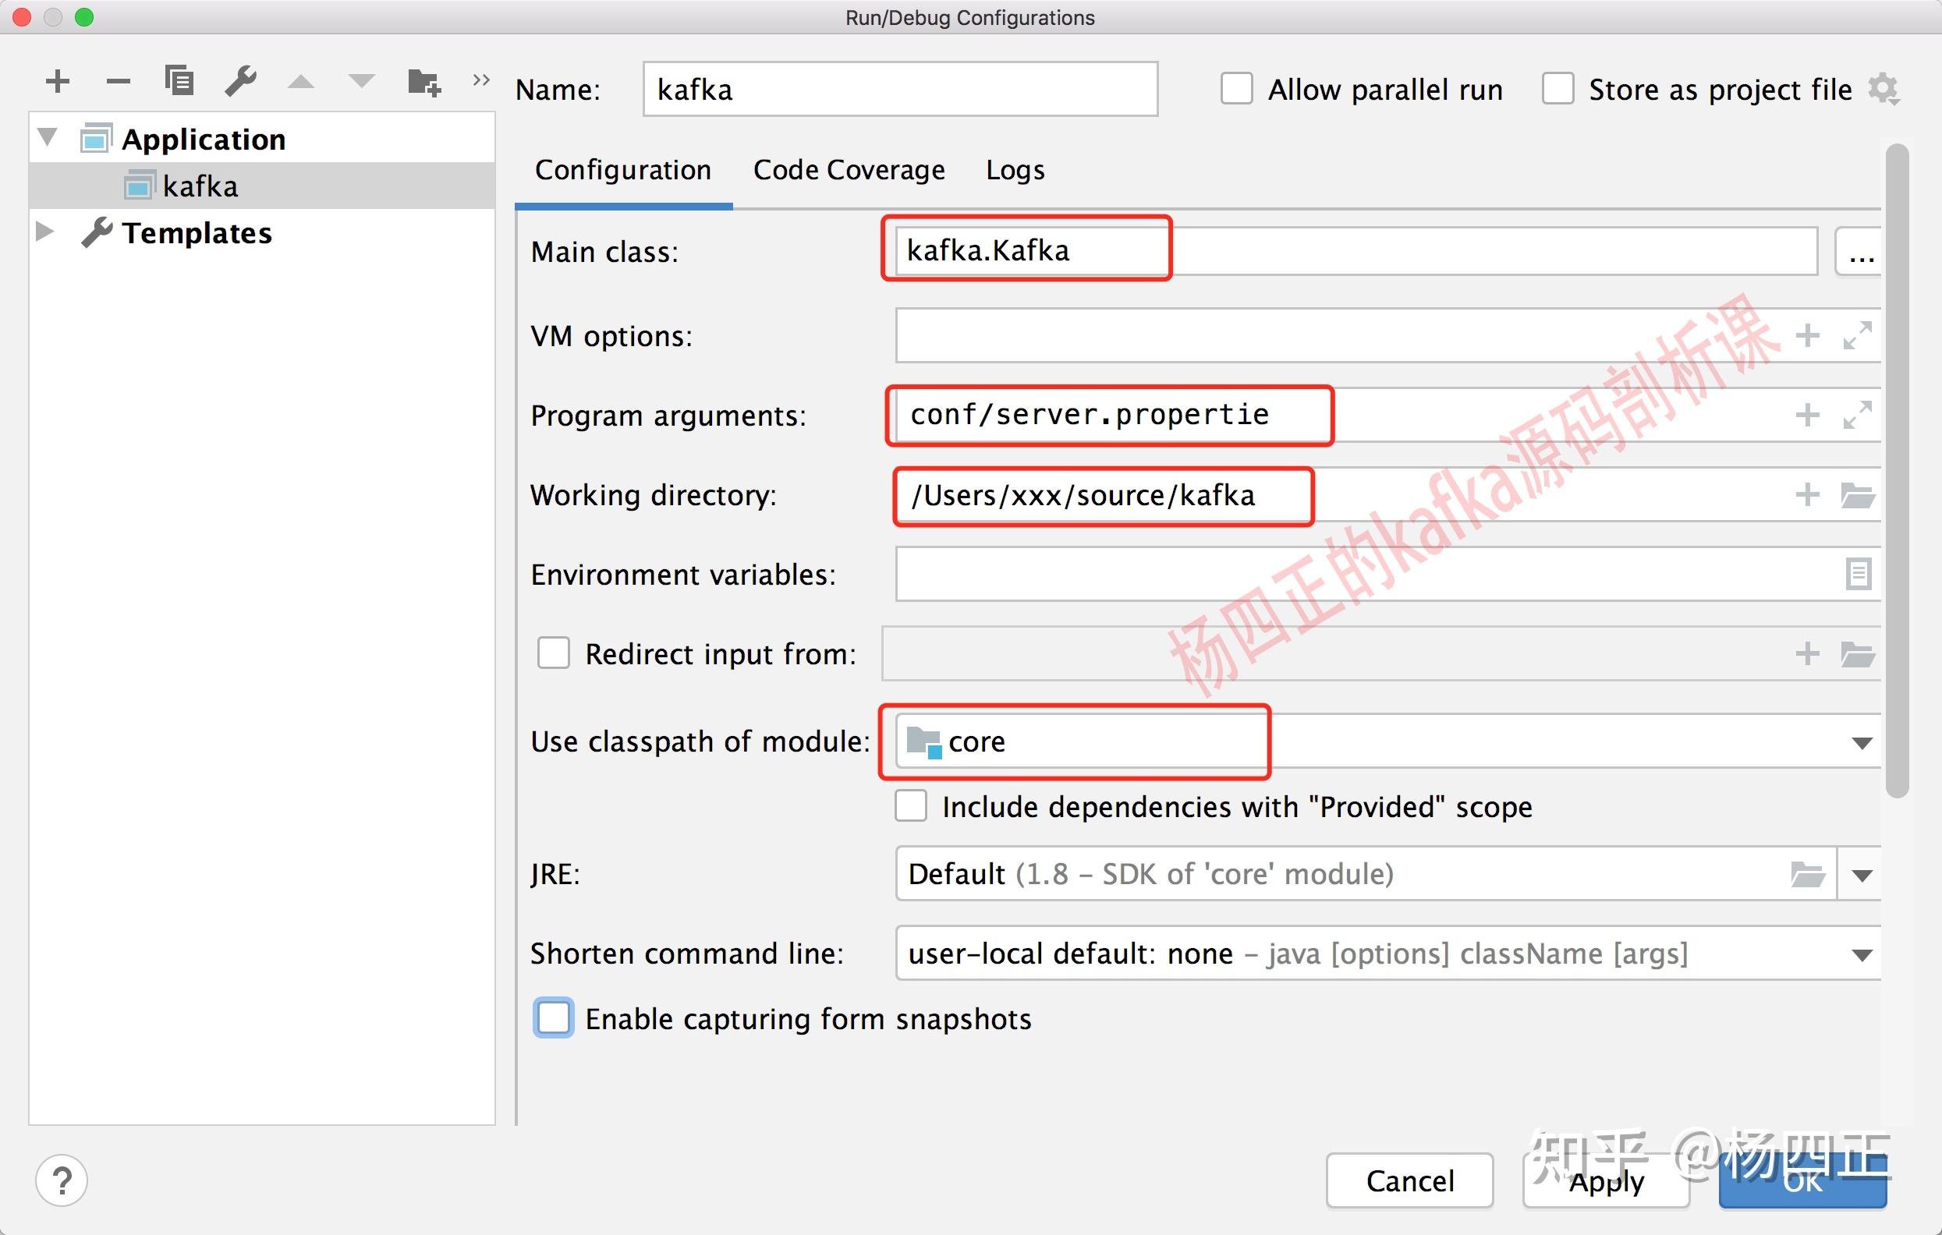Check Store as project file

[1557, 89]
